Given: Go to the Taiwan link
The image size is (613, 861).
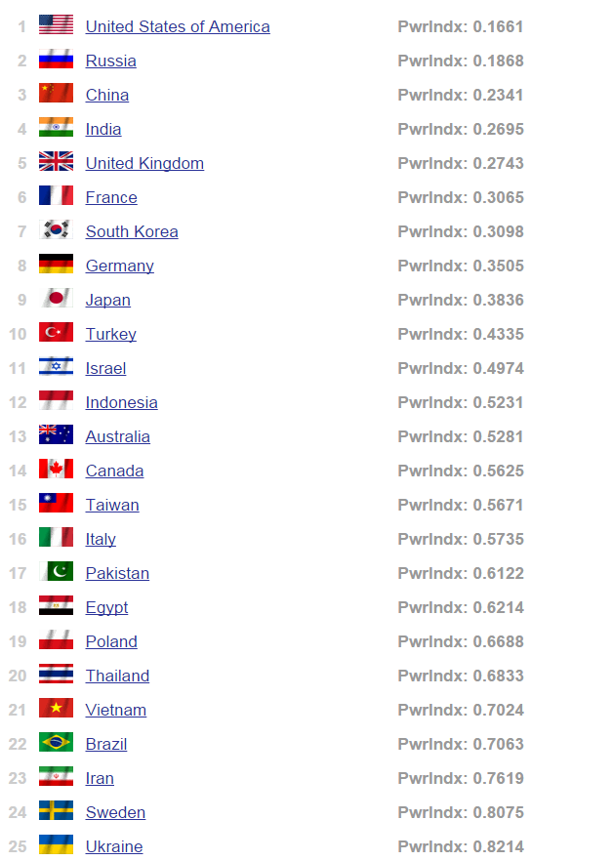Looking at the screenshot, I should pyautogui.click(x=112, y=505).
